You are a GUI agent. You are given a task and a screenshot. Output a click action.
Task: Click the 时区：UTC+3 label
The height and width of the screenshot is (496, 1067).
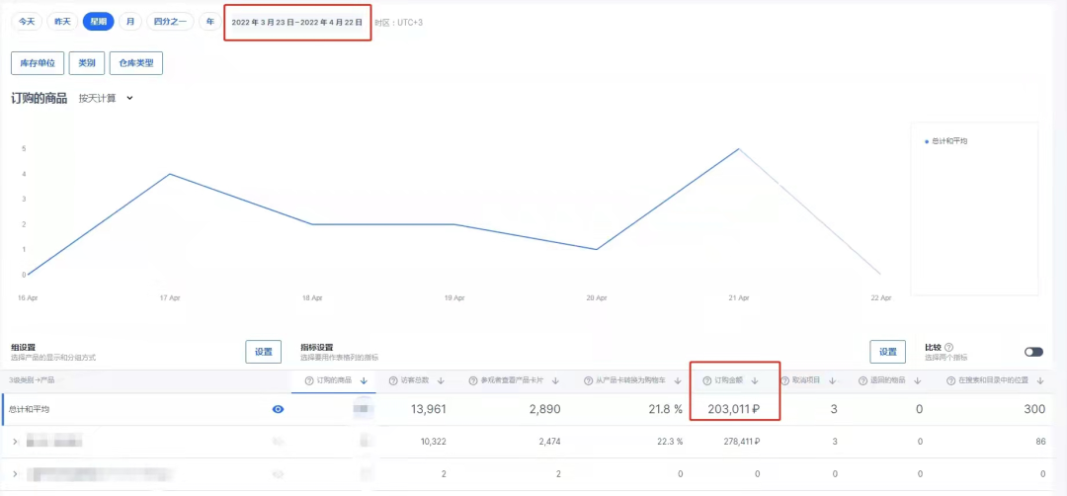pyautogui.click(x=399, y=23)
